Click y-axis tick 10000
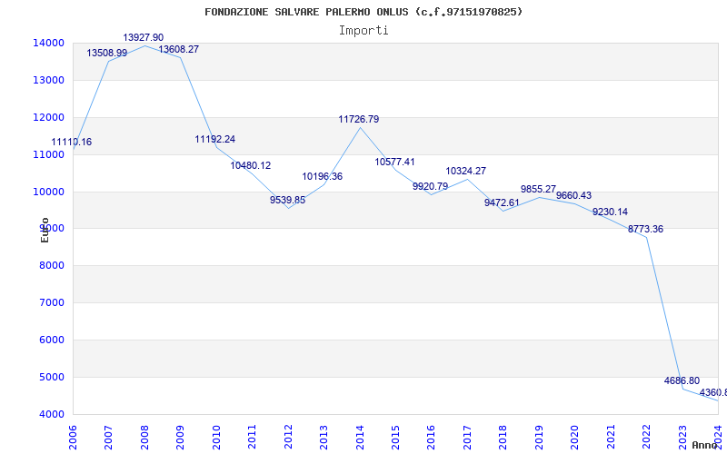727x454 pixels. 48,192
